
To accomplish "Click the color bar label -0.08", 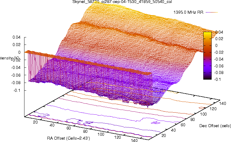I will (x=218, y=72).
